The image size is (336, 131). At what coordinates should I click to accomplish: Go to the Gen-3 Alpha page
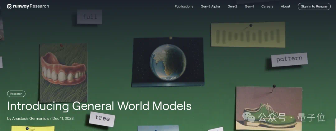[210, 7]
